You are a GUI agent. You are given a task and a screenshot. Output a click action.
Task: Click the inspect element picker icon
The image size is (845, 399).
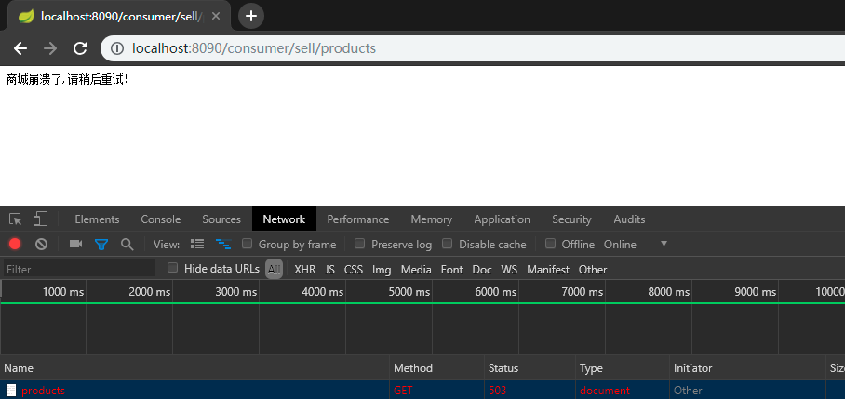tap(16, 219)
